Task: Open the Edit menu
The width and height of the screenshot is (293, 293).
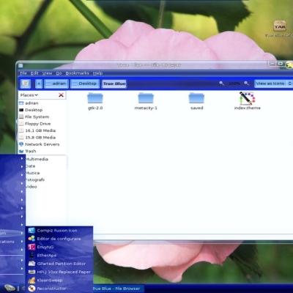Action: 34,73
